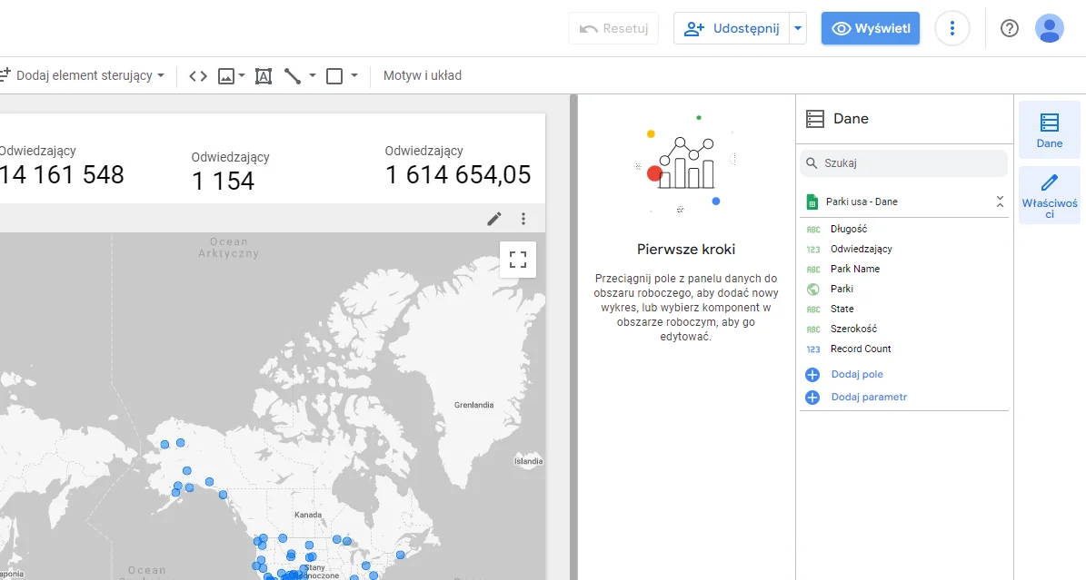Screen dimensions: 1086x580
Task: Click the ABC type icon beside State
Action: pyautogui.click(x=813, y=310)
